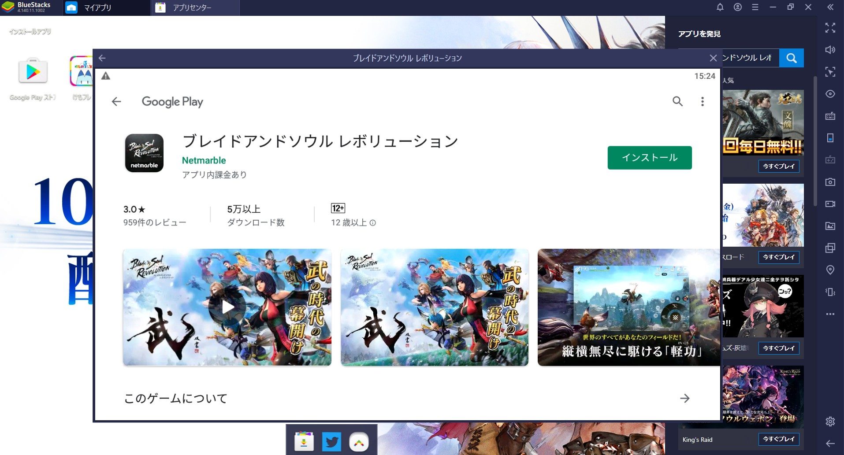Open the けもフレ app icon
844x455 pixels.
click(81, 71)
